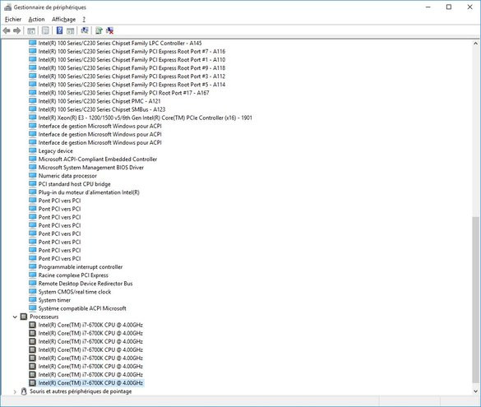This screenshot has width=481, height=407.
Task: Click the Uninstall device icon with red X
Action: tap(109, 30)
